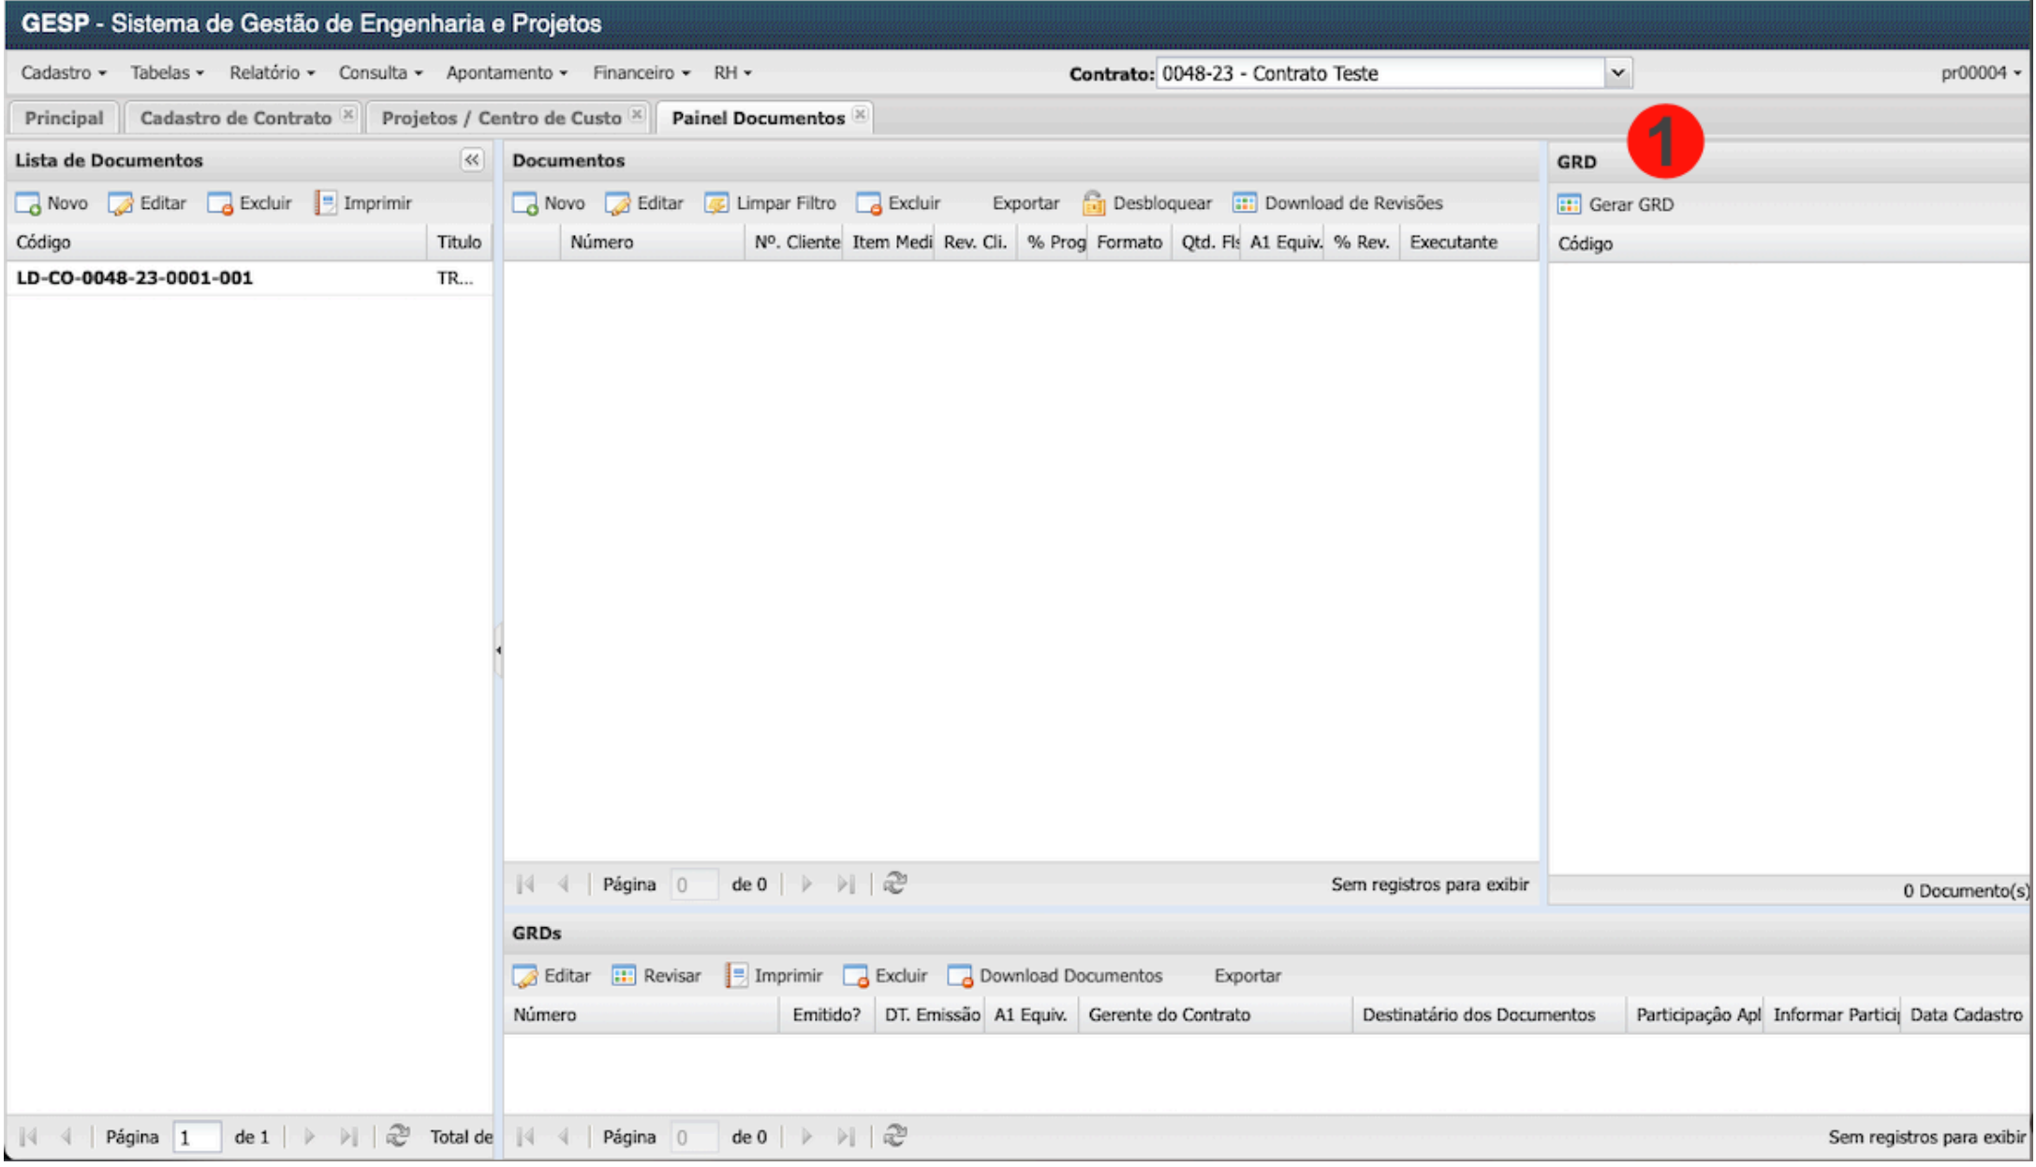
Task: Close the Projetos / Centro de Custo tab
Action: (x=637, y=114)
